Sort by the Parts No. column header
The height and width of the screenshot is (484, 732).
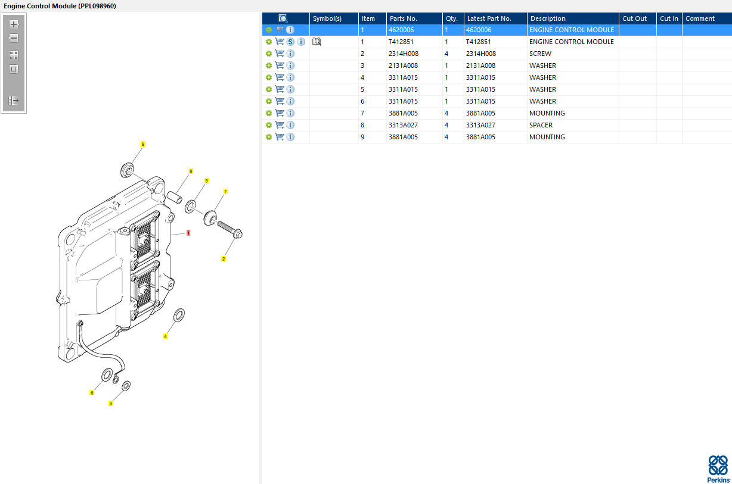pyautogui.click(x=414, y=18)
